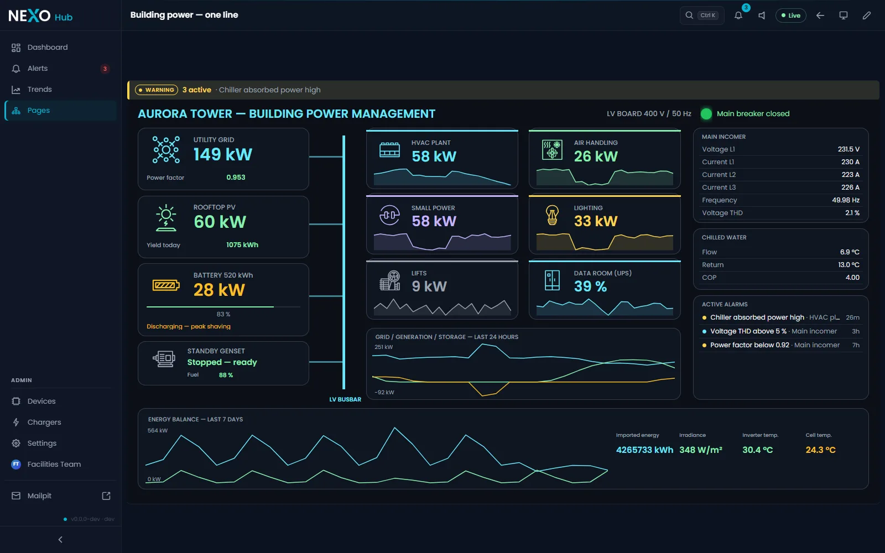Click chilled water Return 13.0 °C row
The height and width of the screenshot is (553, 885).
coord(780,265)
